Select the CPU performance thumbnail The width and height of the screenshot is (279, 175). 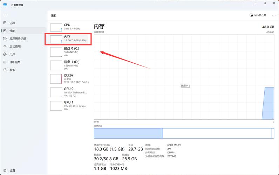[x=56, y=27]
